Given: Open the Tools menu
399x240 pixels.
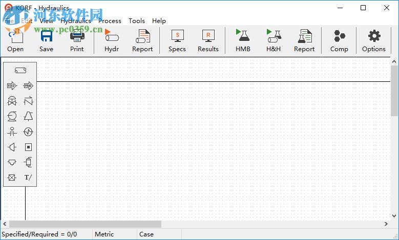Looking at the screenshot, I should click(x=137, y=21).
